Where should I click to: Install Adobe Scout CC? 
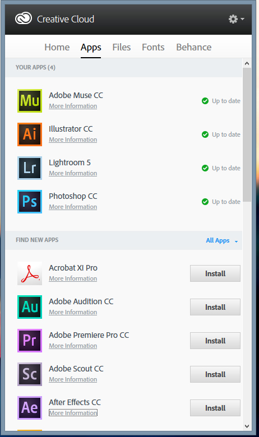pyautogui.click(x=215, y=374)
